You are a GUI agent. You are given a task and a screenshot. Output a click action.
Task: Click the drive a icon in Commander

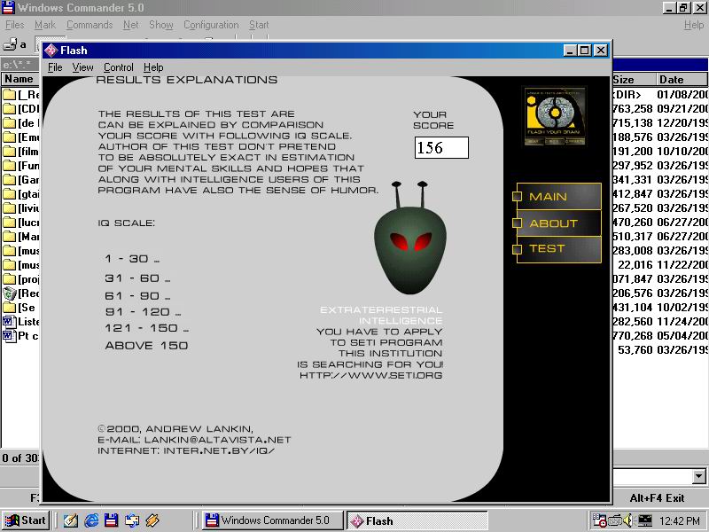(12, 43)
